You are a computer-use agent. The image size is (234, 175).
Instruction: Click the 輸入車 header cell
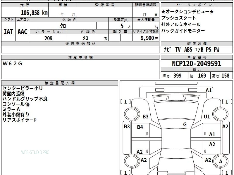tap(120, 32)
